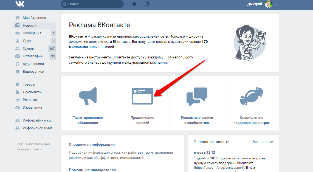Open Дмитрий profile avatar
The height and width of the screenshot is (172, 313).
pos(269,4)
